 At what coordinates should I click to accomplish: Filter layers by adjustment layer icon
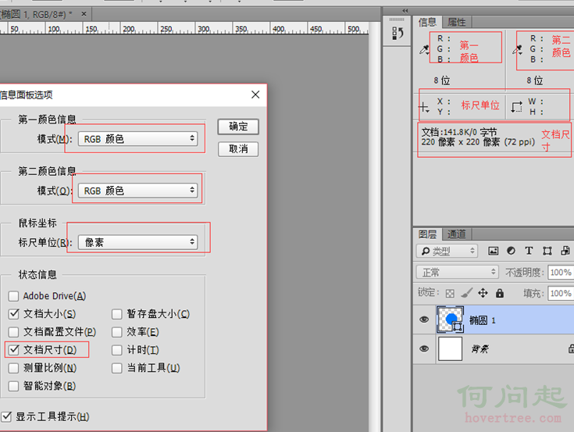click(511, 251)
